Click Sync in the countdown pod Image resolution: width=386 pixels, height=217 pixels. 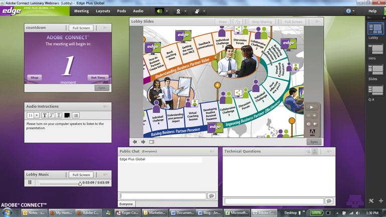[x=102, y=88]
